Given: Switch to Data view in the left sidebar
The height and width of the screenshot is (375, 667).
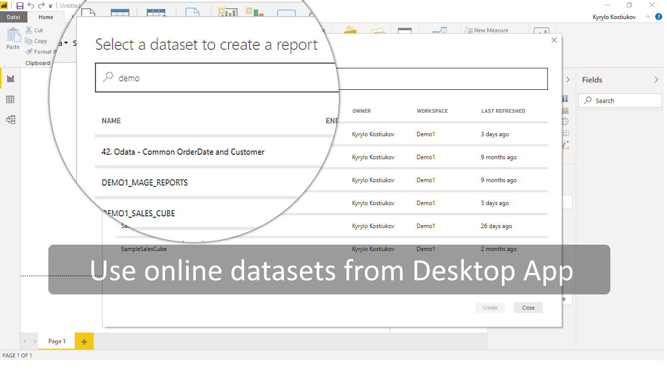Looking at the screenshot, I should tap(10, 99).
